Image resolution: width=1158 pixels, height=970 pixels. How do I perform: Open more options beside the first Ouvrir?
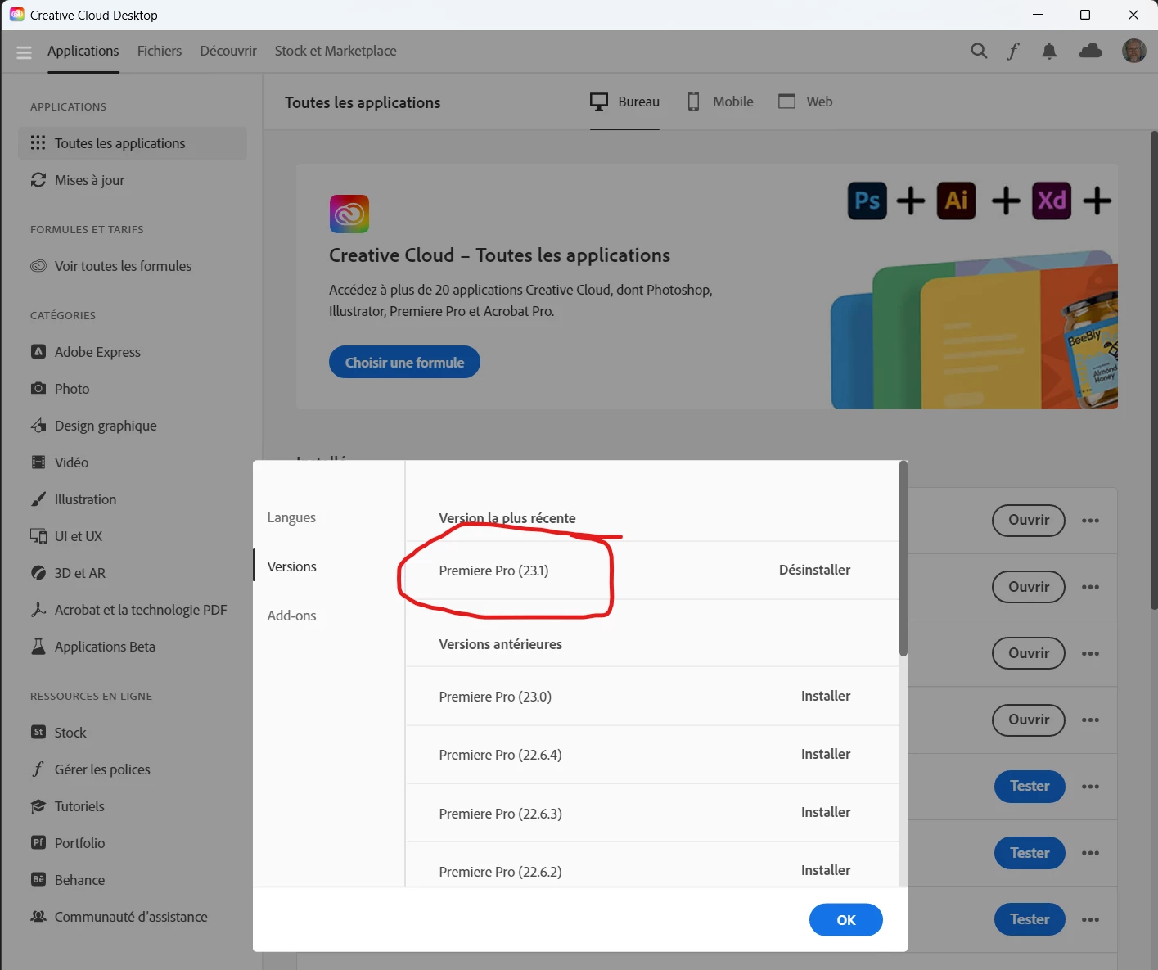[1090, 521]
